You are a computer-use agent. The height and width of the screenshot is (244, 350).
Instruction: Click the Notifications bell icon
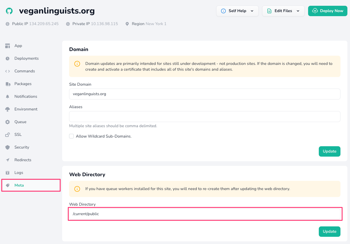(x=8, y=97)
